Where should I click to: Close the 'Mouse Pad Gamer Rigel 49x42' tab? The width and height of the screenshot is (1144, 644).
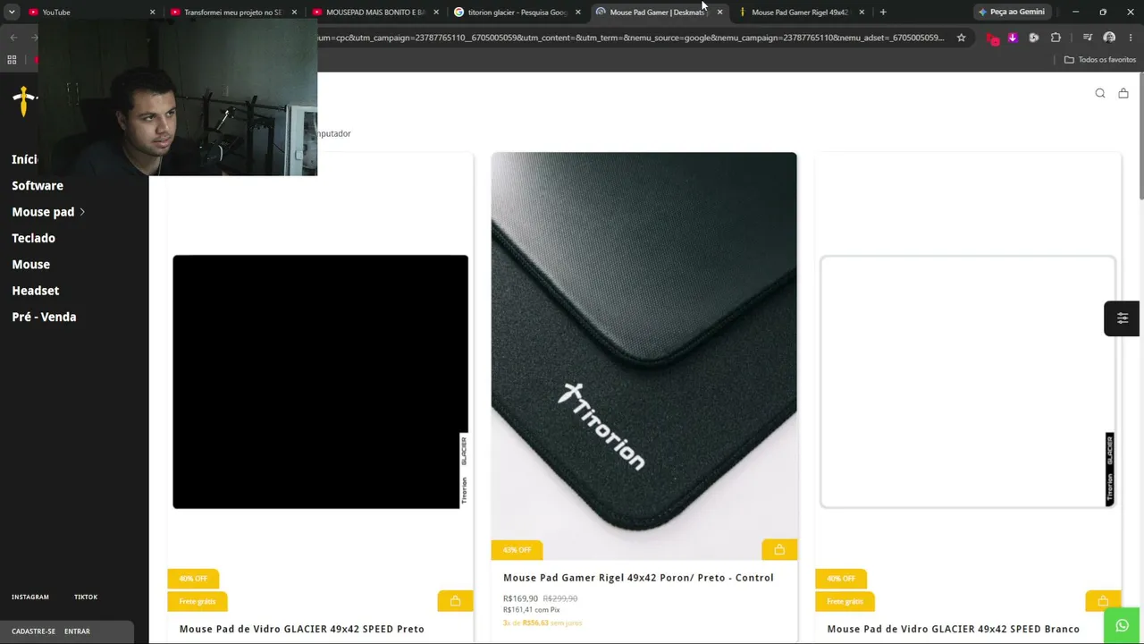(x=862, y=12)
